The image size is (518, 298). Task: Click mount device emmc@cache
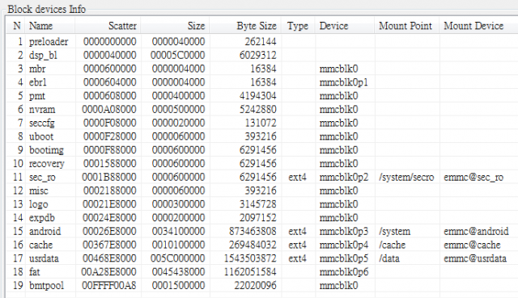coord(472,245)
